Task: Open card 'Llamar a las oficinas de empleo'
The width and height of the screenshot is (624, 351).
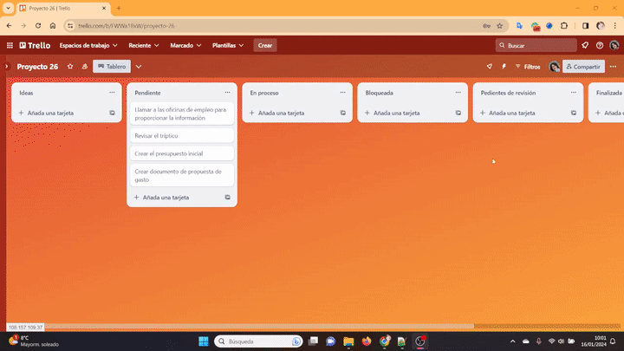Action: click(x=182, y=114)
